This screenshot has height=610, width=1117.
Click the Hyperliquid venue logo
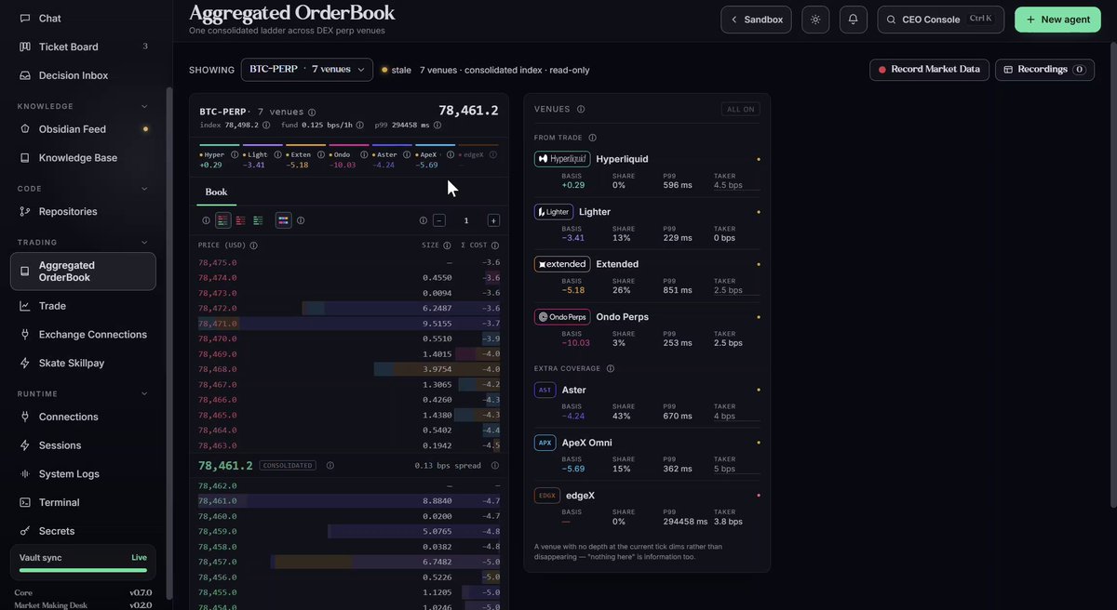(562, 159)
